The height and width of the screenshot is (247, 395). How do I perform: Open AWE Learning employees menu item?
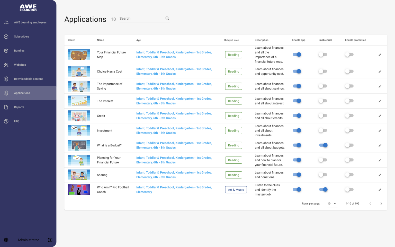(x=30, y=22)
